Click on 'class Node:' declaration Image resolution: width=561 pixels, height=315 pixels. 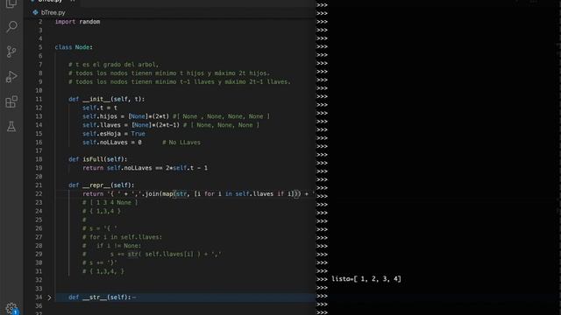[74, 47]
